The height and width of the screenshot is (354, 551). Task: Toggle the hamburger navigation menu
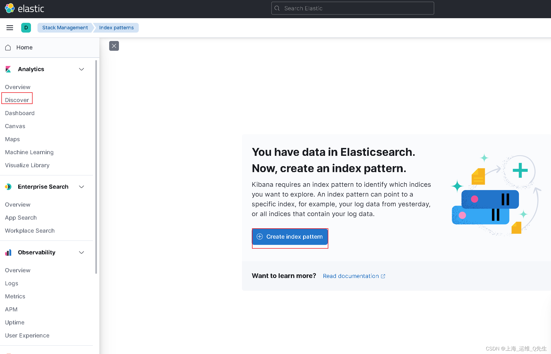point(10,28)
